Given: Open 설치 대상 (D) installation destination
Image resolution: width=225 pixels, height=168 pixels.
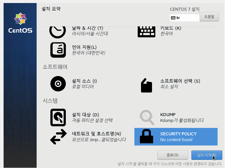Looking at the screenshot, I should coord(86,115).
